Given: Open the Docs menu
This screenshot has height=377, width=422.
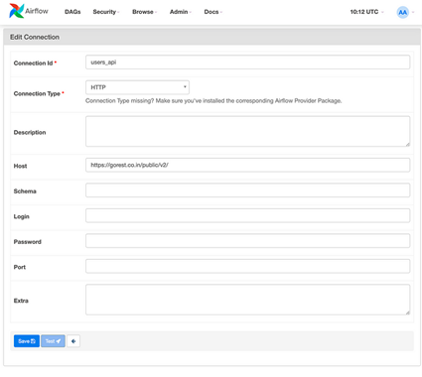Looking at the screenshot, I should (x=212, y=12).
